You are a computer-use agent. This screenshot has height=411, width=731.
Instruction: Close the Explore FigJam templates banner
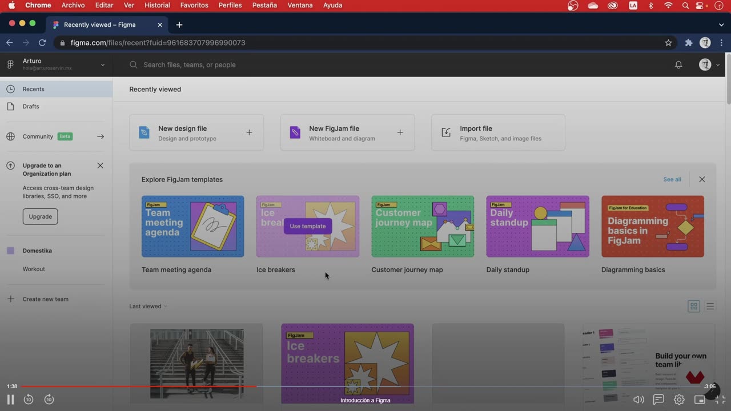pyautogui.click(x=702, y=179)
